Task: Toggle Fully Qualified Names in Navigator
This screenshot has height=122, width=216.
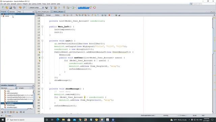Action: [x=17, y=112]
